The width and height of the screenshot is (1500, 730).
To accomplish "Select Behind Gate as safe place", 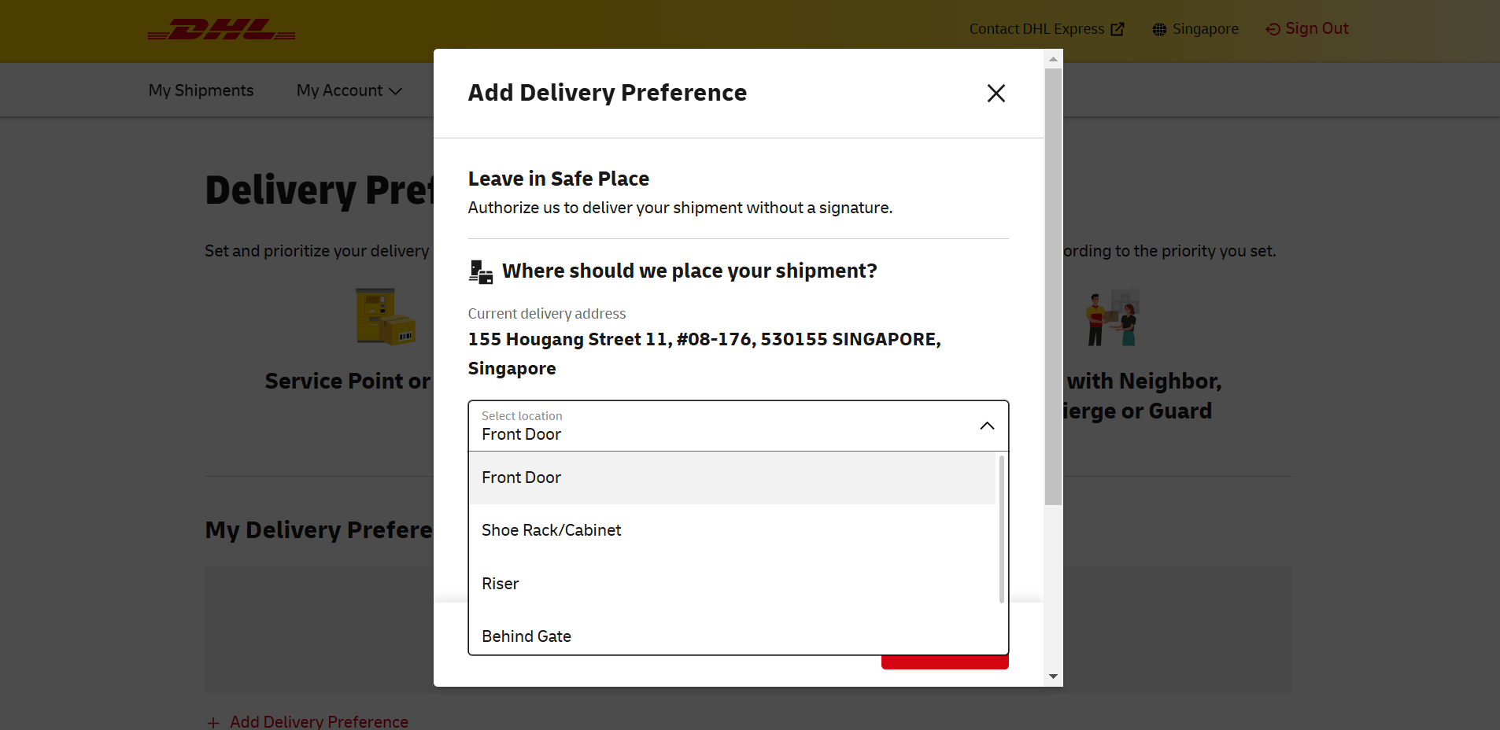I will coord(526,636).
